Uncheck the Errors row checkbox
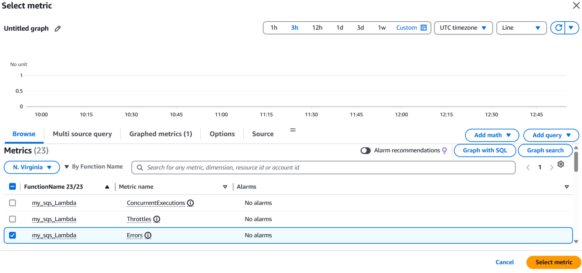Viewport: 582px width, 273px height. tap(13, 235)
